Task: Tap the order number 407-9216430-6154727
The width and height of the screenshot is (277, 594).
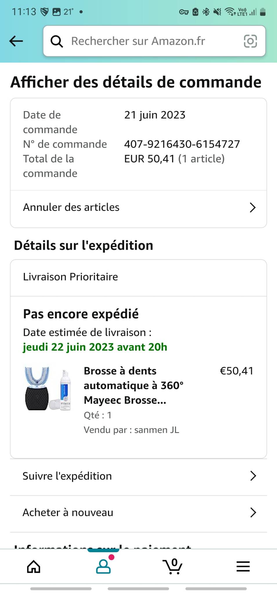Action: pyautogui.click(x=182, y=144)
